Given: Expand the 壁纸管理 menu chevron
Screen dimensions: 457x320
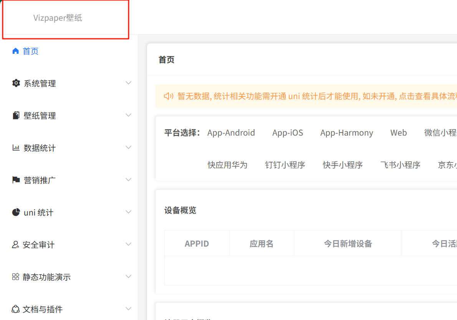Looking at the screenshot, I should (x=128, y=115).
